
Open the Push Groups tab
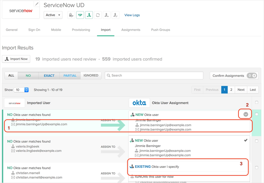[160, 30]
